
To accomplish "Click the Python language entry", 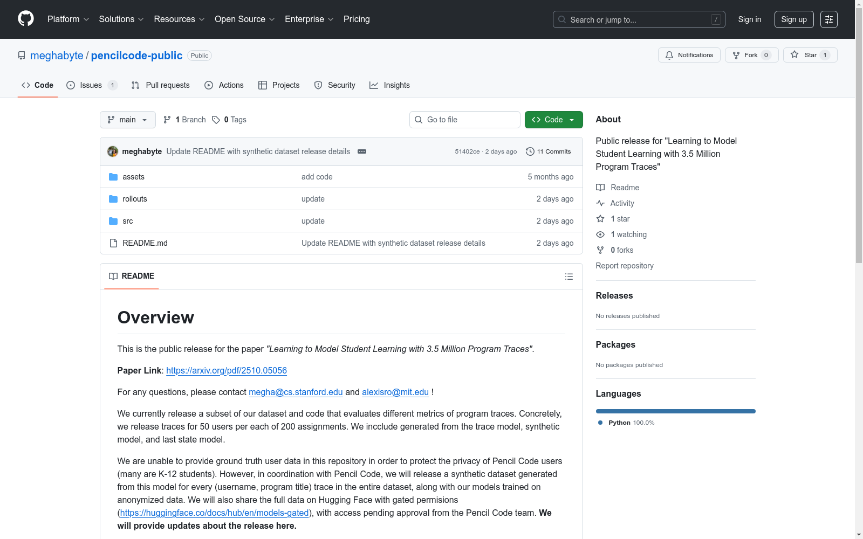I will tap(627, 423).
